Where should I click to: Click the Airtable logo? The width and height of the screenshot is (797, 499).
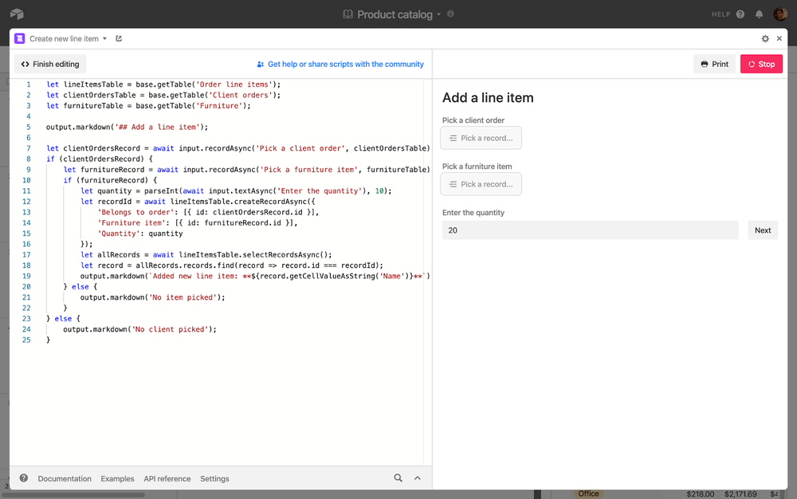18,13
